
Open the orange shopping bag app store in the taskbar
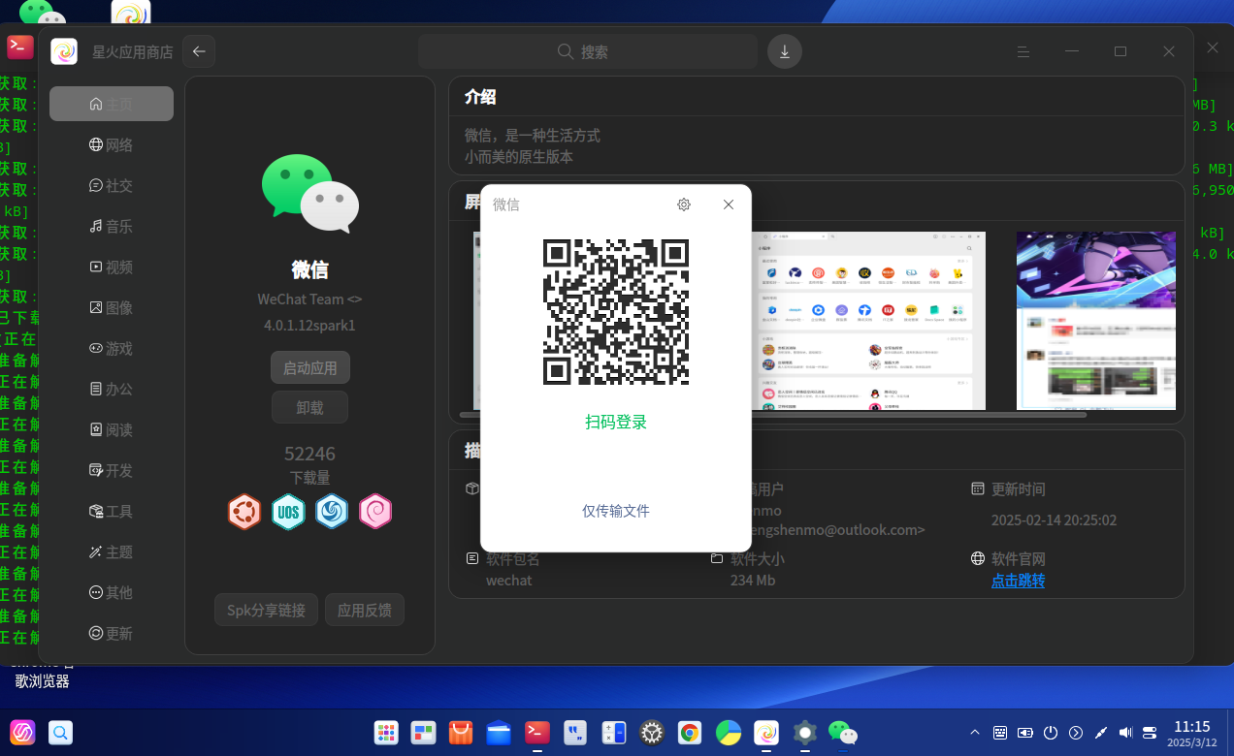pos(462,733)
